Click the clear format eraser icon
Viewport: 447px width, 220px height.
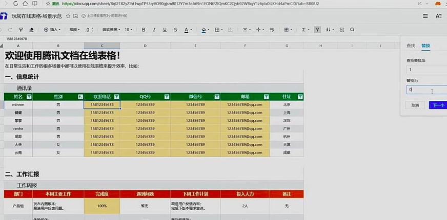32,30
